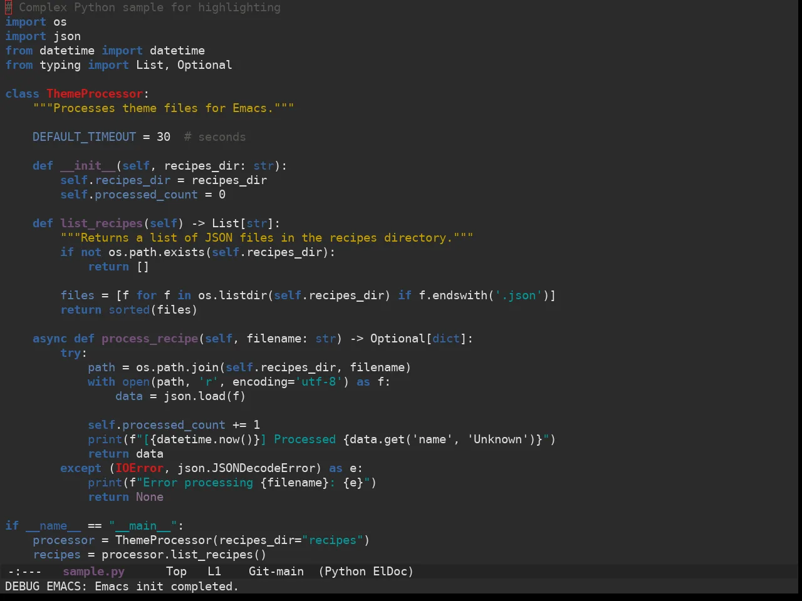Click 'if not os.path.exists' line

coord(197,252)
